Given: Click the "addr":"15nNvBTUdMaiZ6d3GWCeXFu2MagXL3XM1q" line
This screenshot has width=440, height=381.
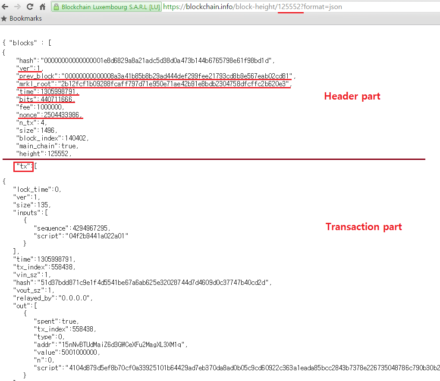Looking at the screenshot, I should point(110,344).
